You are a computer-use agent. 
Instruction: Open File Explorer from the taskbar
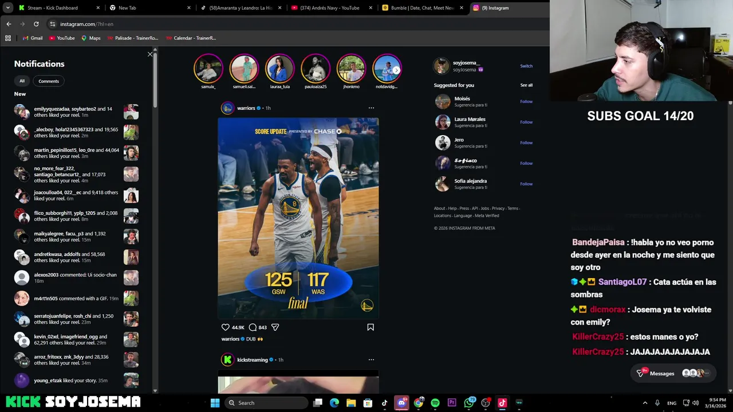tap(351, 403)
